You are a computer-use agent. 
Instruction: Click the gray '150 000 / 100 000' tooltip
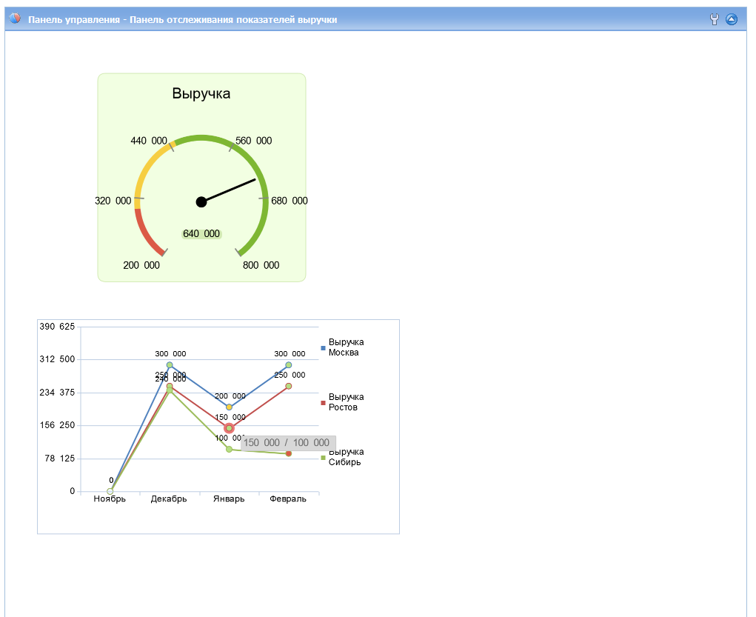(x=288, y=443)
